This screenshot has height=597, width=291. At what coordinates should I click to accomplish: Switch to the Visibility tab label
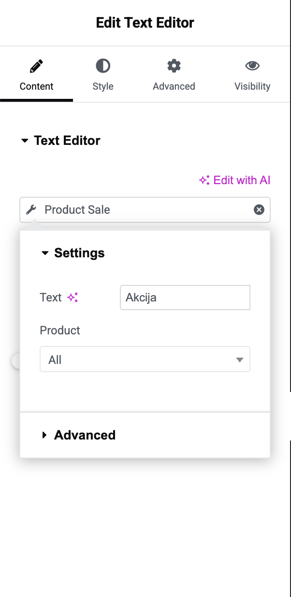(x=252, y=86)
